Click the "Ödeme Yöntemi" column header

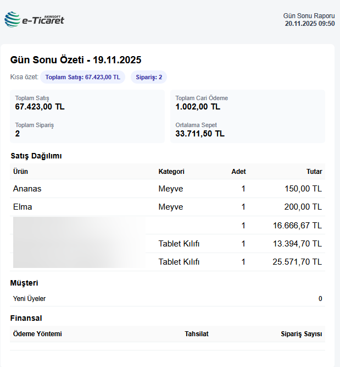tap(37, 334)
